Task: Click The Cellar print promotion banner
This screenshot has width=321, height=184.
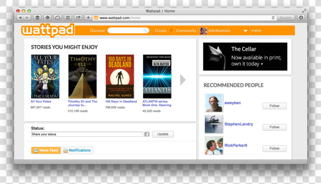Action: point(245,56)
